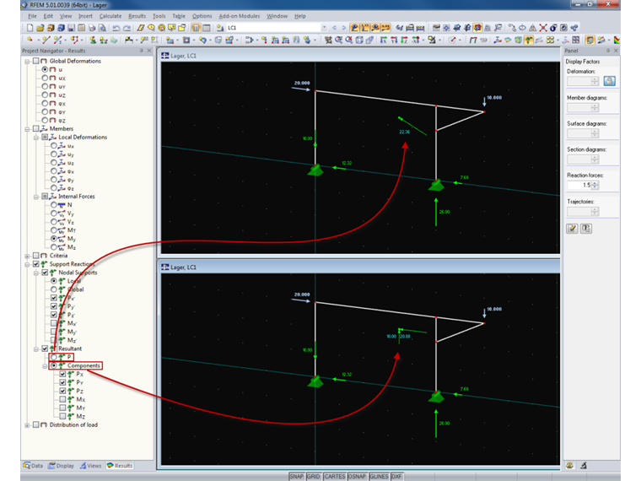
Task: Uncheck the Resultant PZ component checkbox
Action: click(x=62, y=391)
